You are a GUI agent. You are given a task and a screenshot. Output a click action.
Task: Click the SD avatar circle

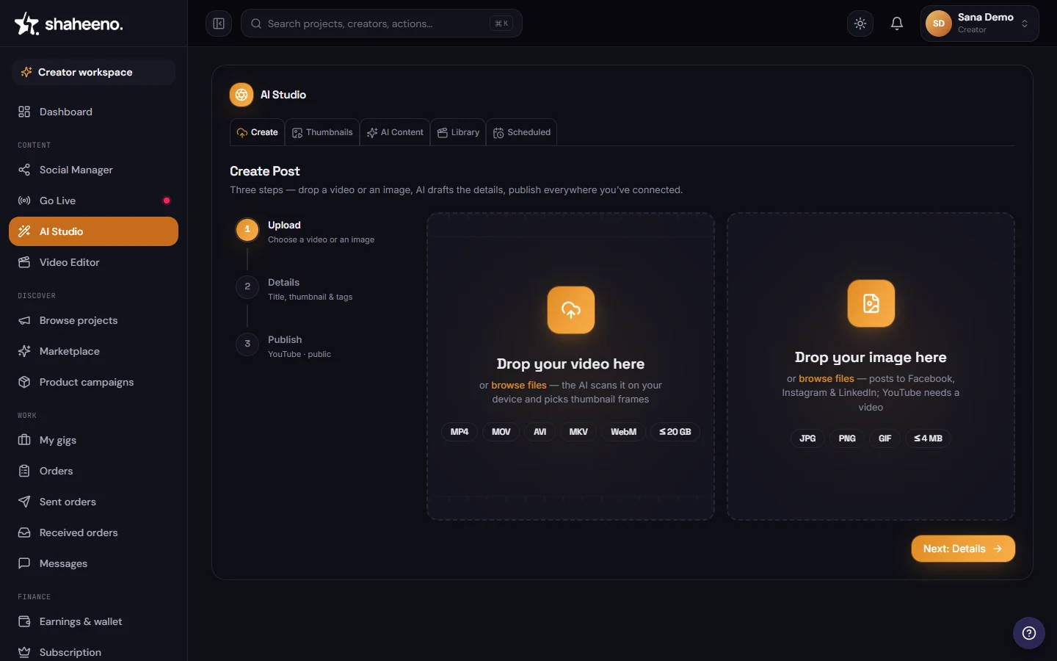point(939,24)
